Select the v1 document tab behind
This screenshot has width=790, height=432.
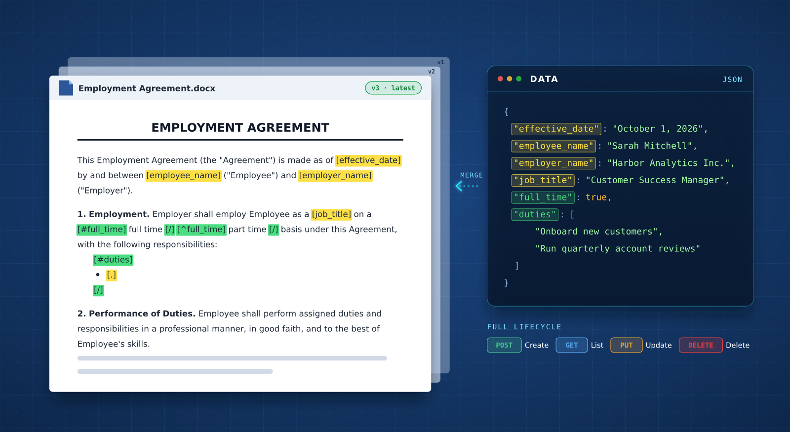tap(441, 62)
